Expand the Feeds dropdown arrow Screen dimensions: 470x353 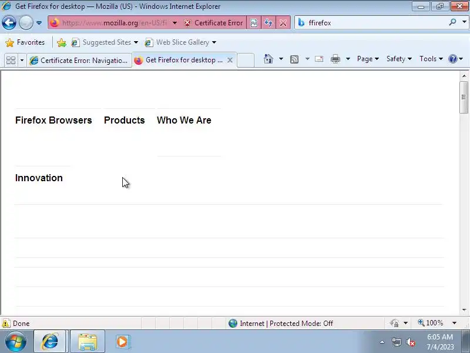pos(307,59)
